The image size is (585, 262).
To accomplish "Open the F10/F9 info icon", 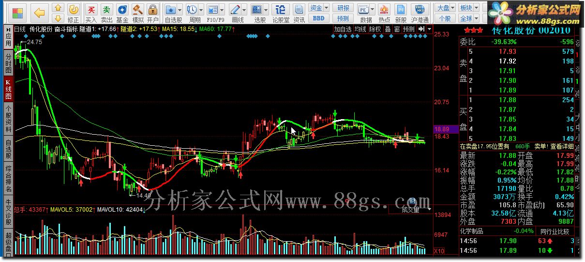I will (x=212, y=10).
